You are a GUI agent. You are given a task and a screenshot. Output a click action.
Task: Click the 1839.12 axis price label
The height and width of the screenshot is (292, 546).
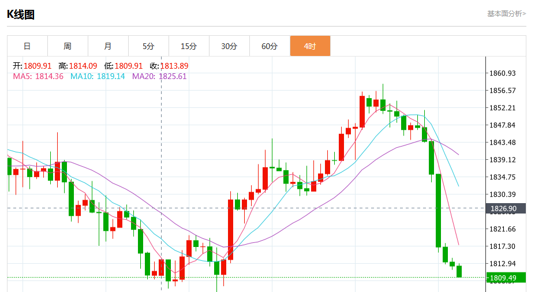[x=503, y=160]
